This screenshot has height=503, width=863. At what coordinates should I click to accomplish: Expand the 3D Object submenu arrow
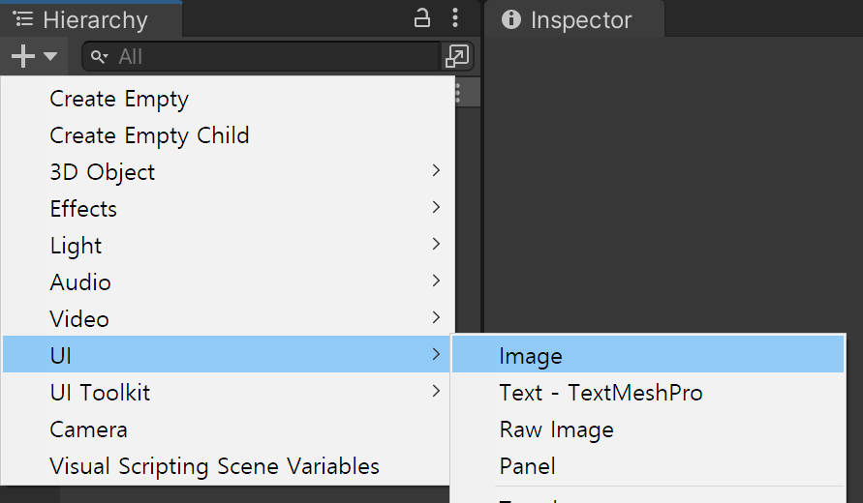[436, 170]
